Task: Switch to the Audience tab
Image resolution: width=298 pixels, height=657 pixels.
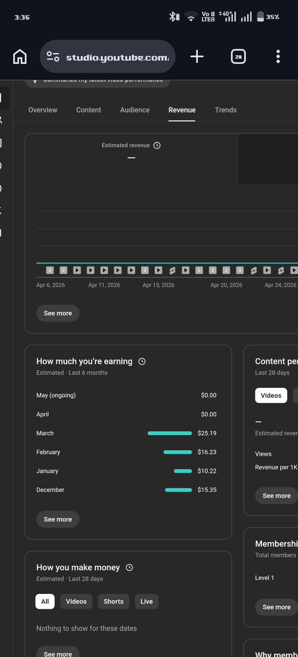Action: [135, 110]
